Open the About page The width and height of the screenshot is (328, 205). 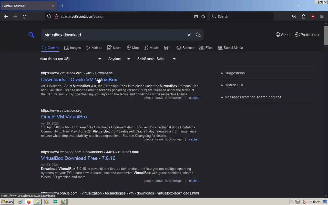283,35
